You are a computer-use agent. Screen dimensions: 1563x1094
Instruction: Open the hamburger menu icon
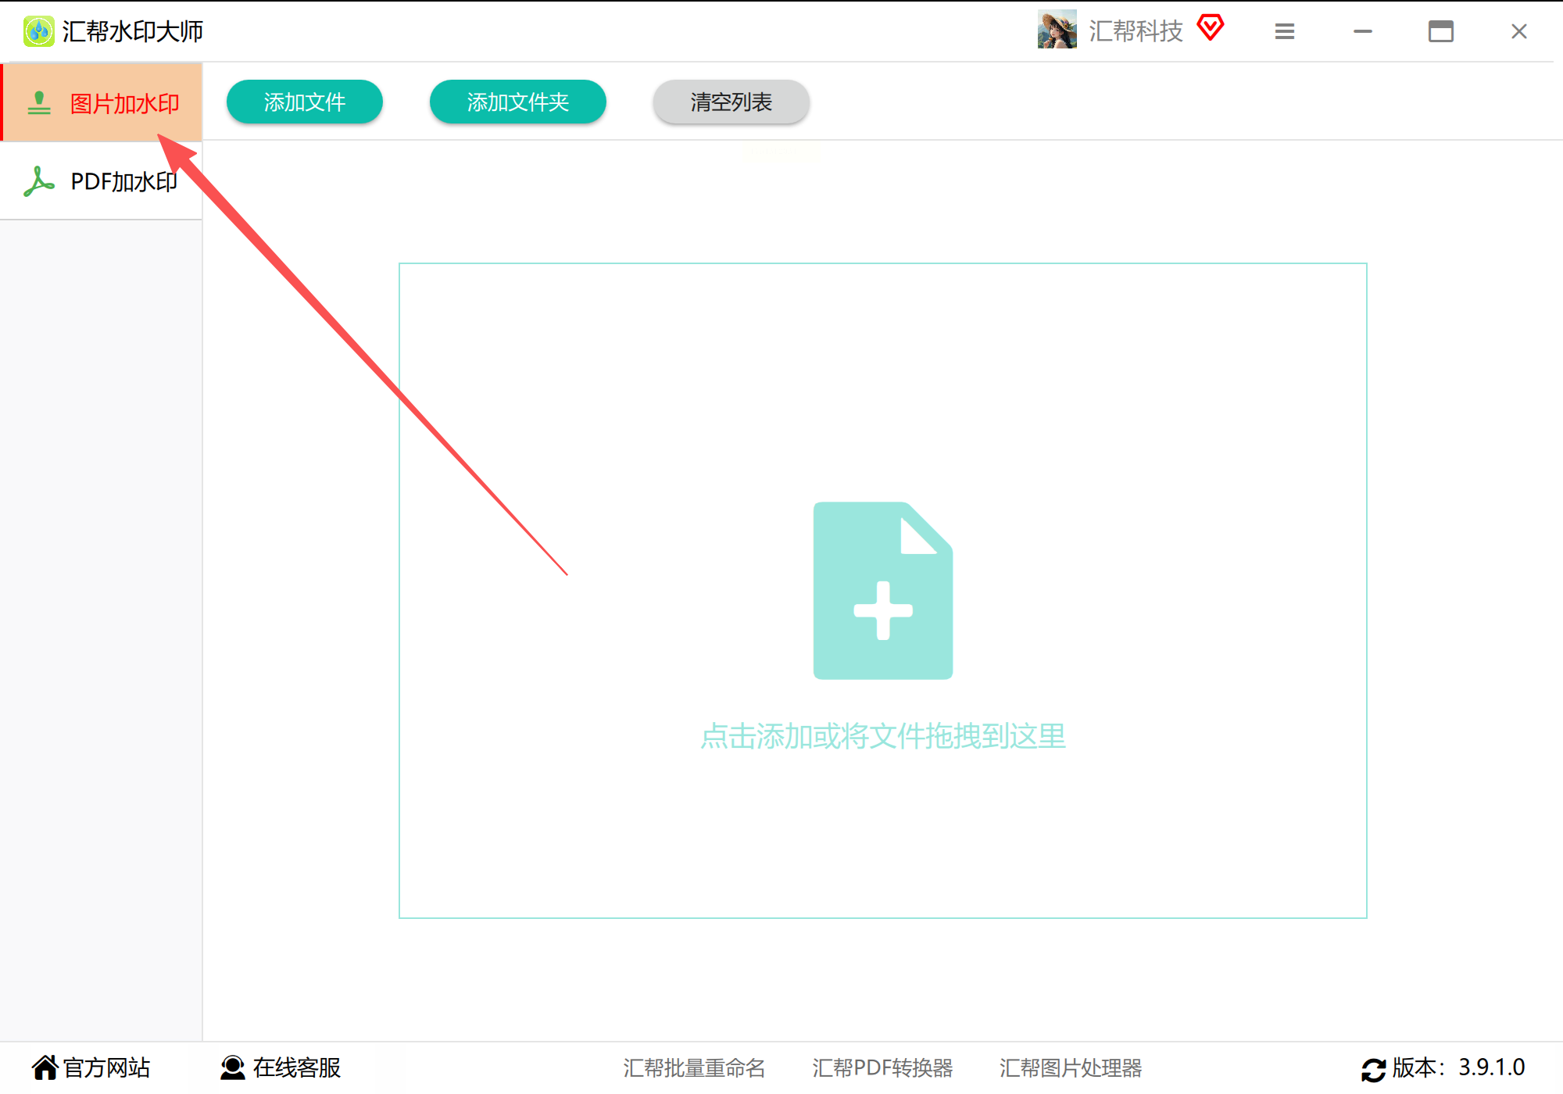[x=1284, y=31]
